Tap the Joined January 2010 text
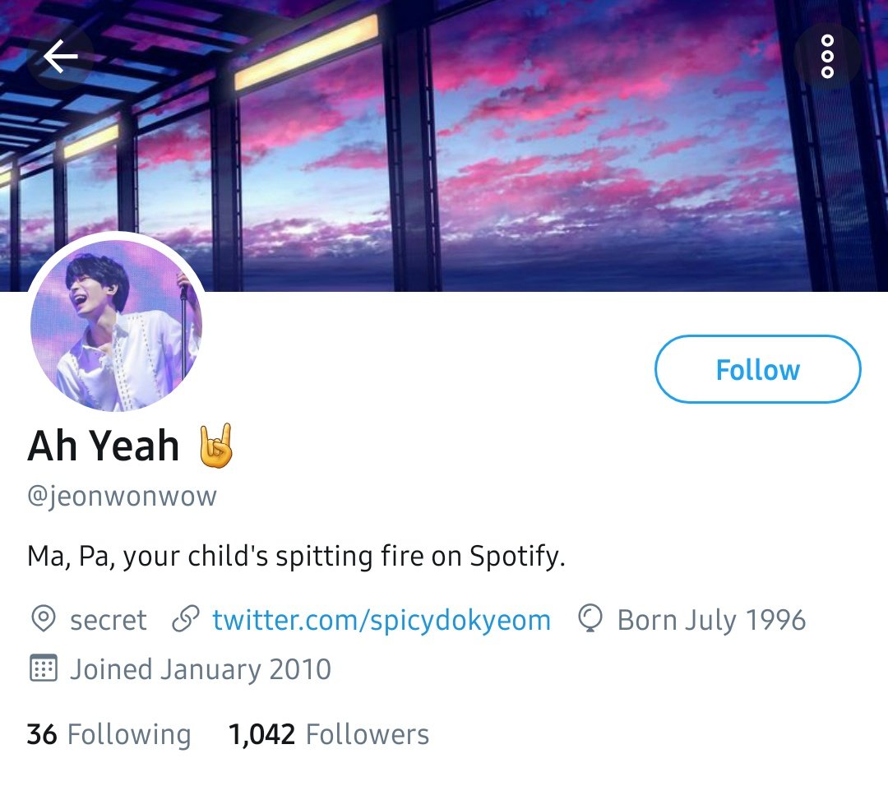Image resolution: width=888 pixels, height=786 pixels. coord(201,669)
